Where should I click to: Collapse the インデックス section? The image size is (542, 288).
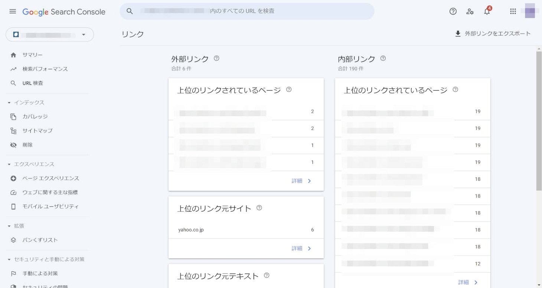click(x=9, y=102)
